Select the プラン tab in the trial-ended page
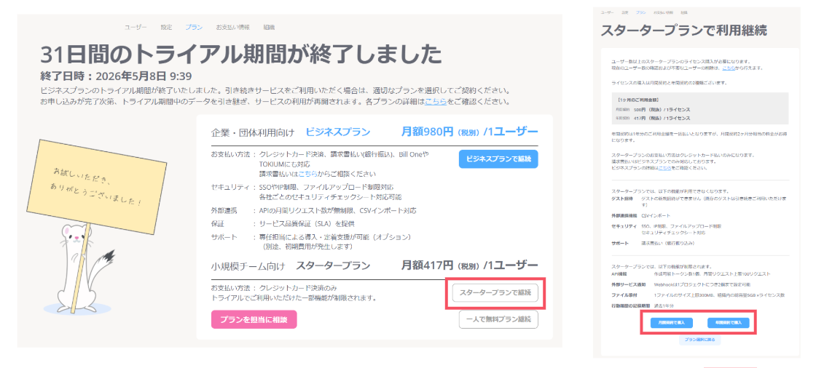 coord(194,27)
